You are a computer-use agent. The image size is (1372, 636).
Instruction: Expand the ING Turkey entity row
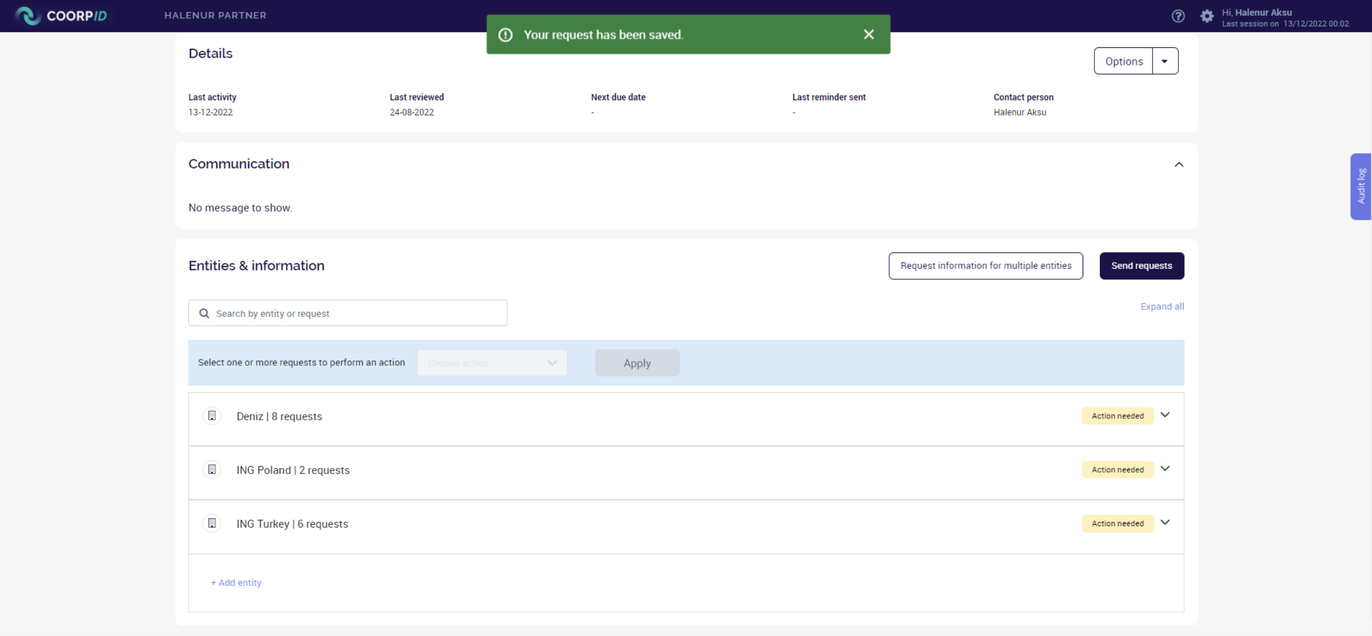pos(1165,523)
